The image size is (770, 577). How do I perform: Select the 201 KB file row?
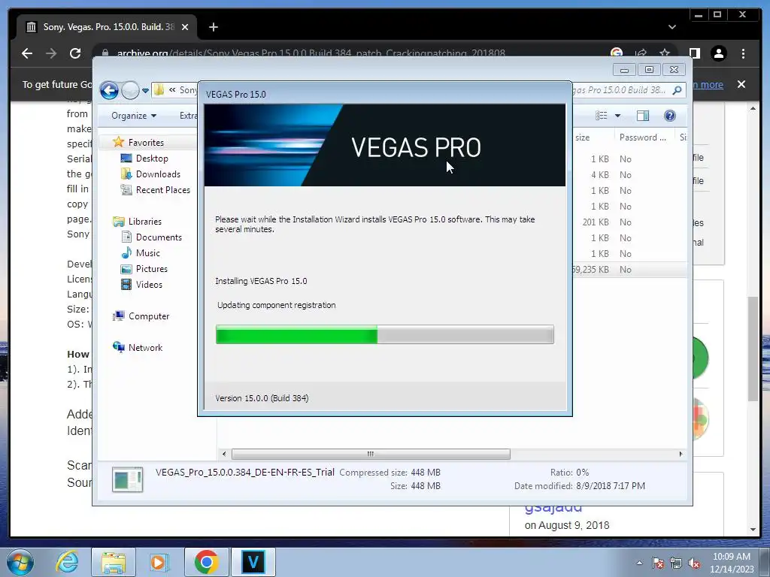pyautogui.click(x=630, y=222)
